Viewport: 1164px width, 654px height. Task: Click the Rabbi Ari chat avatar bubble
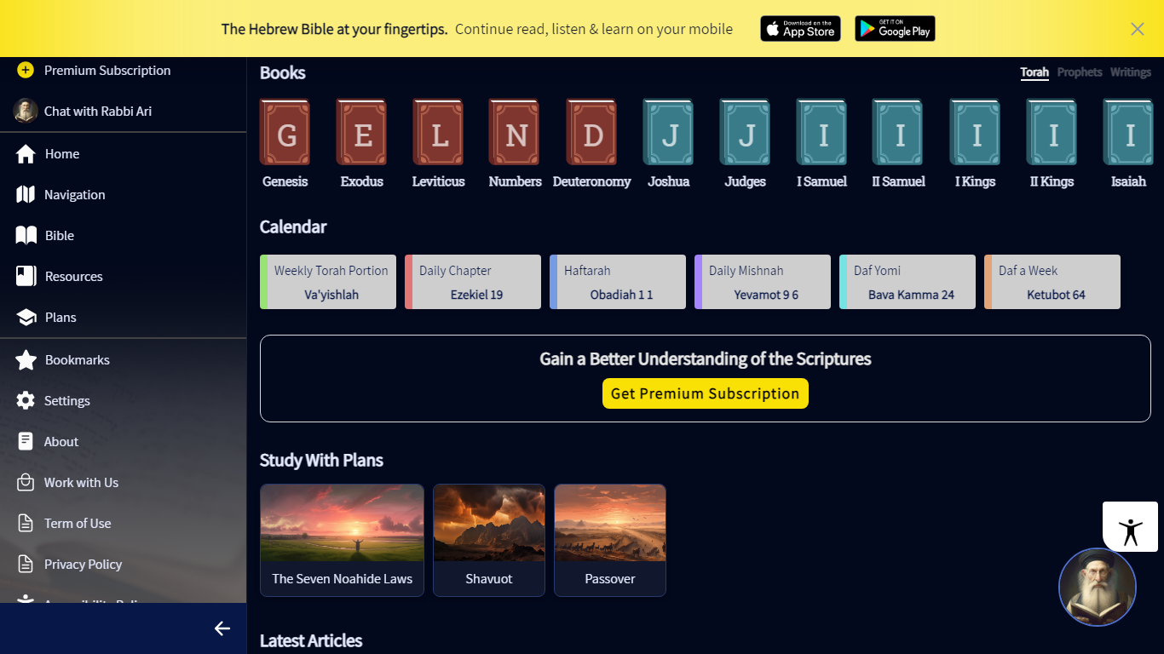(1097, 588)
